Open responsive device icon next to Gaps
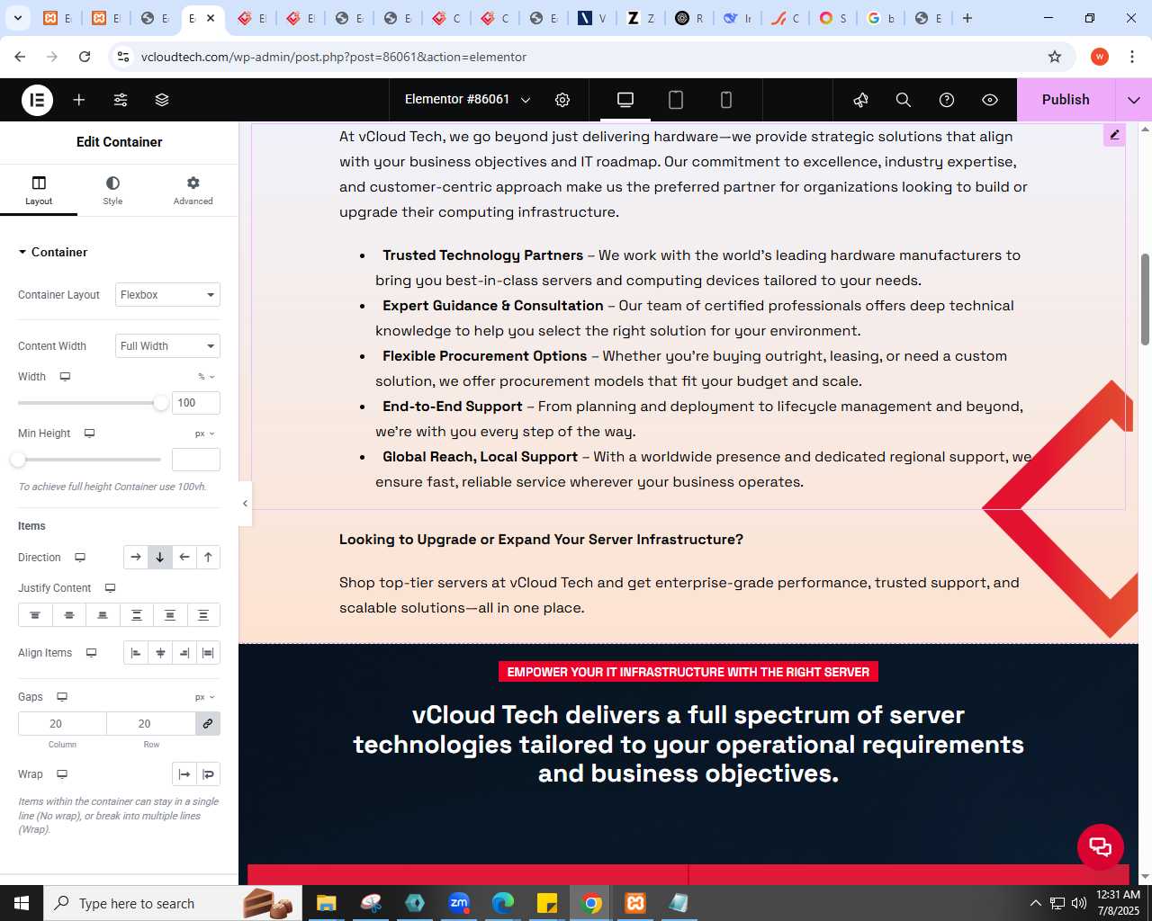 coord(62,697)
